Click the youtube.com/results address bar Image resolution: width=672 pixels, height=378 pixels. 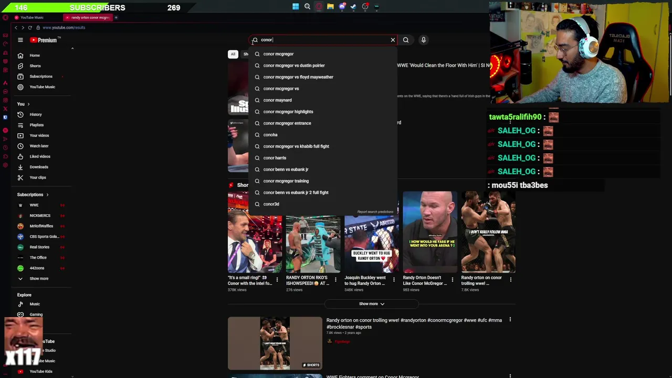tap(64, 27)
